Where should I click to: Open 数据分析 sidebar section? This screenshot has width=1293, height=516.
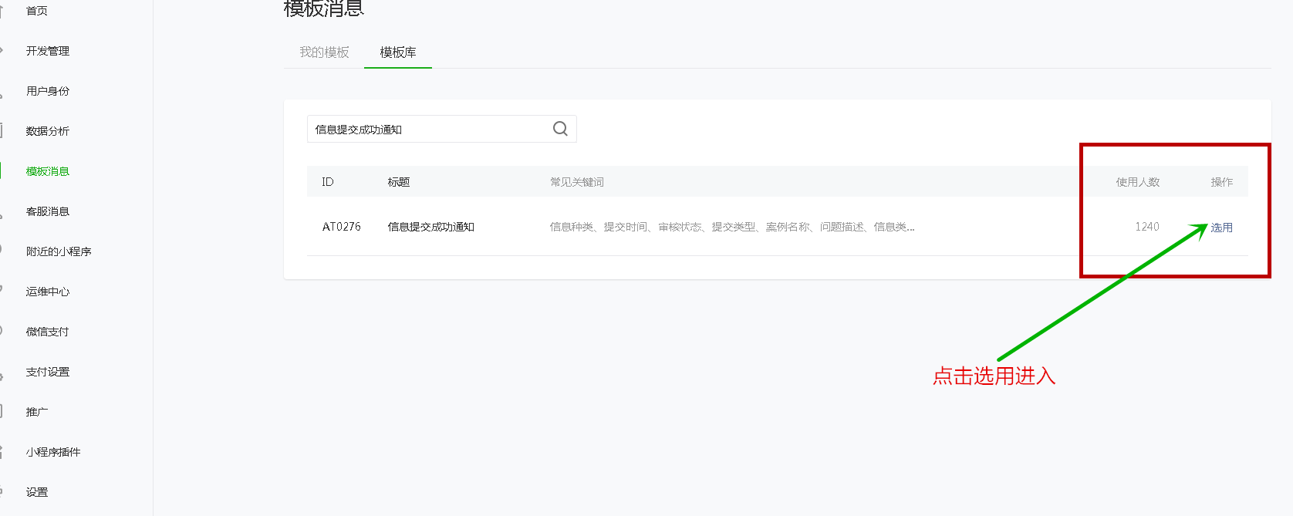click(47, 131)
